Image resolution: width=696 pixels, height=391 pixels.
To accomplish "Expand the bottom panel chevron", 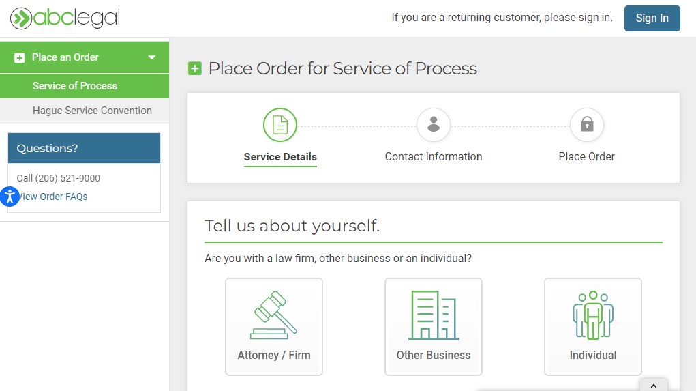I will point(654,386).
